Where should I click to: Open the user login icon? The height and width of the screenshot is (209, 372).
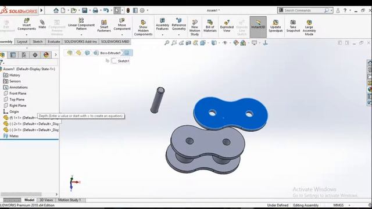coord(338,10)
